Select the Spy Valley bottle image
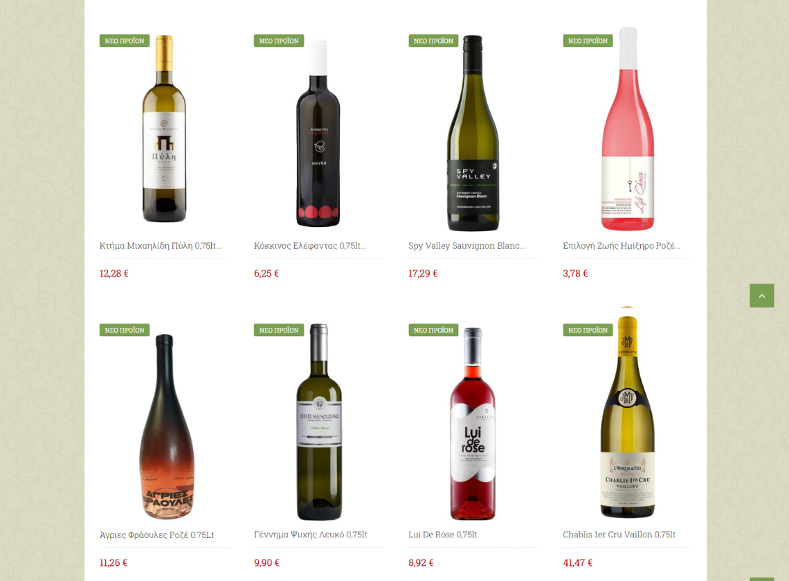The image size is (789, 581). (473, 133)
